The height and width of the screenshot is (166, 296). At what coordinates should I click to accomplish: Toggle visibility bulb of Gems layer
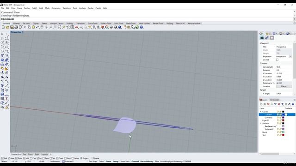coord(277,132)
